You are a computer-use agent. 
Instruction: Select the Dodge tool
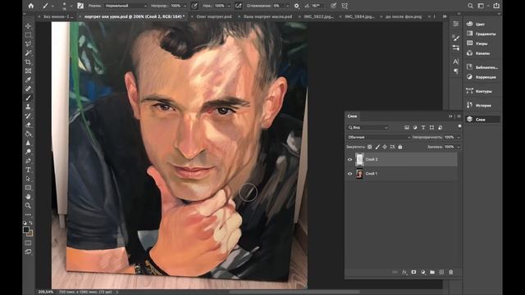click(x=28, y=152)
